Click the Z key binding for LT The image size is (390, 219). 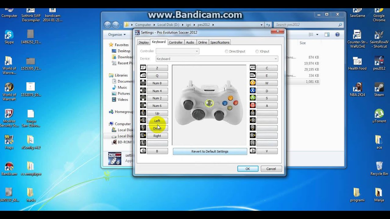pyautogui.click(x=157, y=68)
